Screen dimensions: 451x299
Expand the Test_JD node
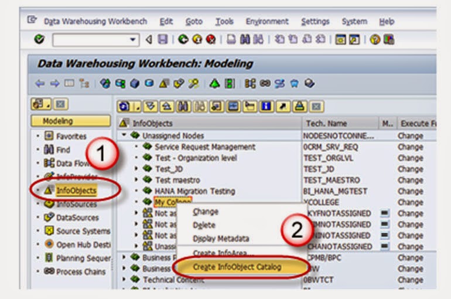(x=136, y=169)
